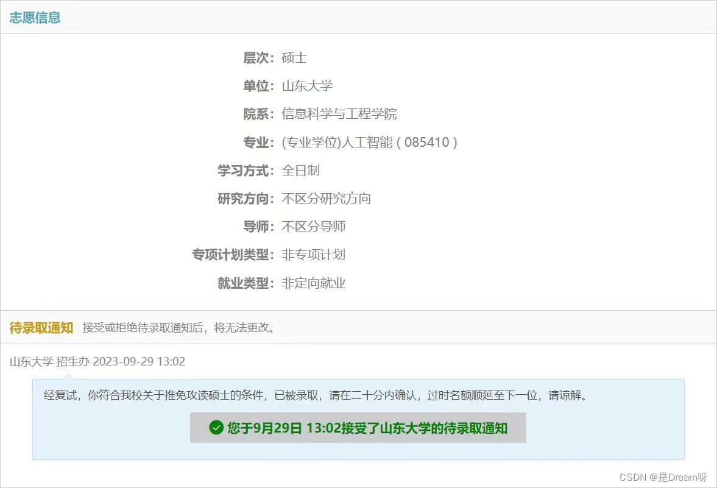Click the 层次 field label
717x488 pixels.
[x=258, y=58]
